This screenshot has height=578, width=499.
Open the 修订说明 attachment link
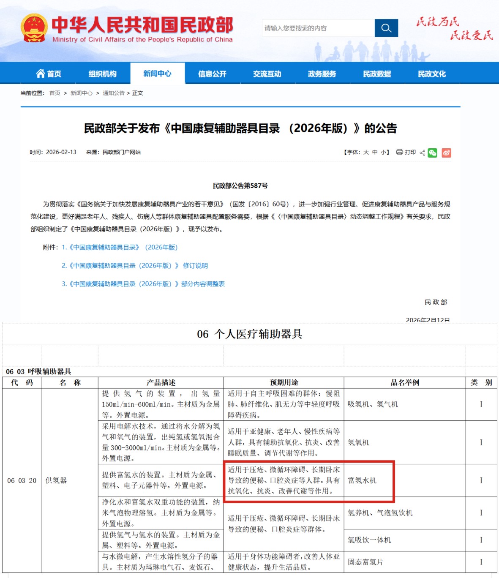pyautogui.click(x=135, y=265)
